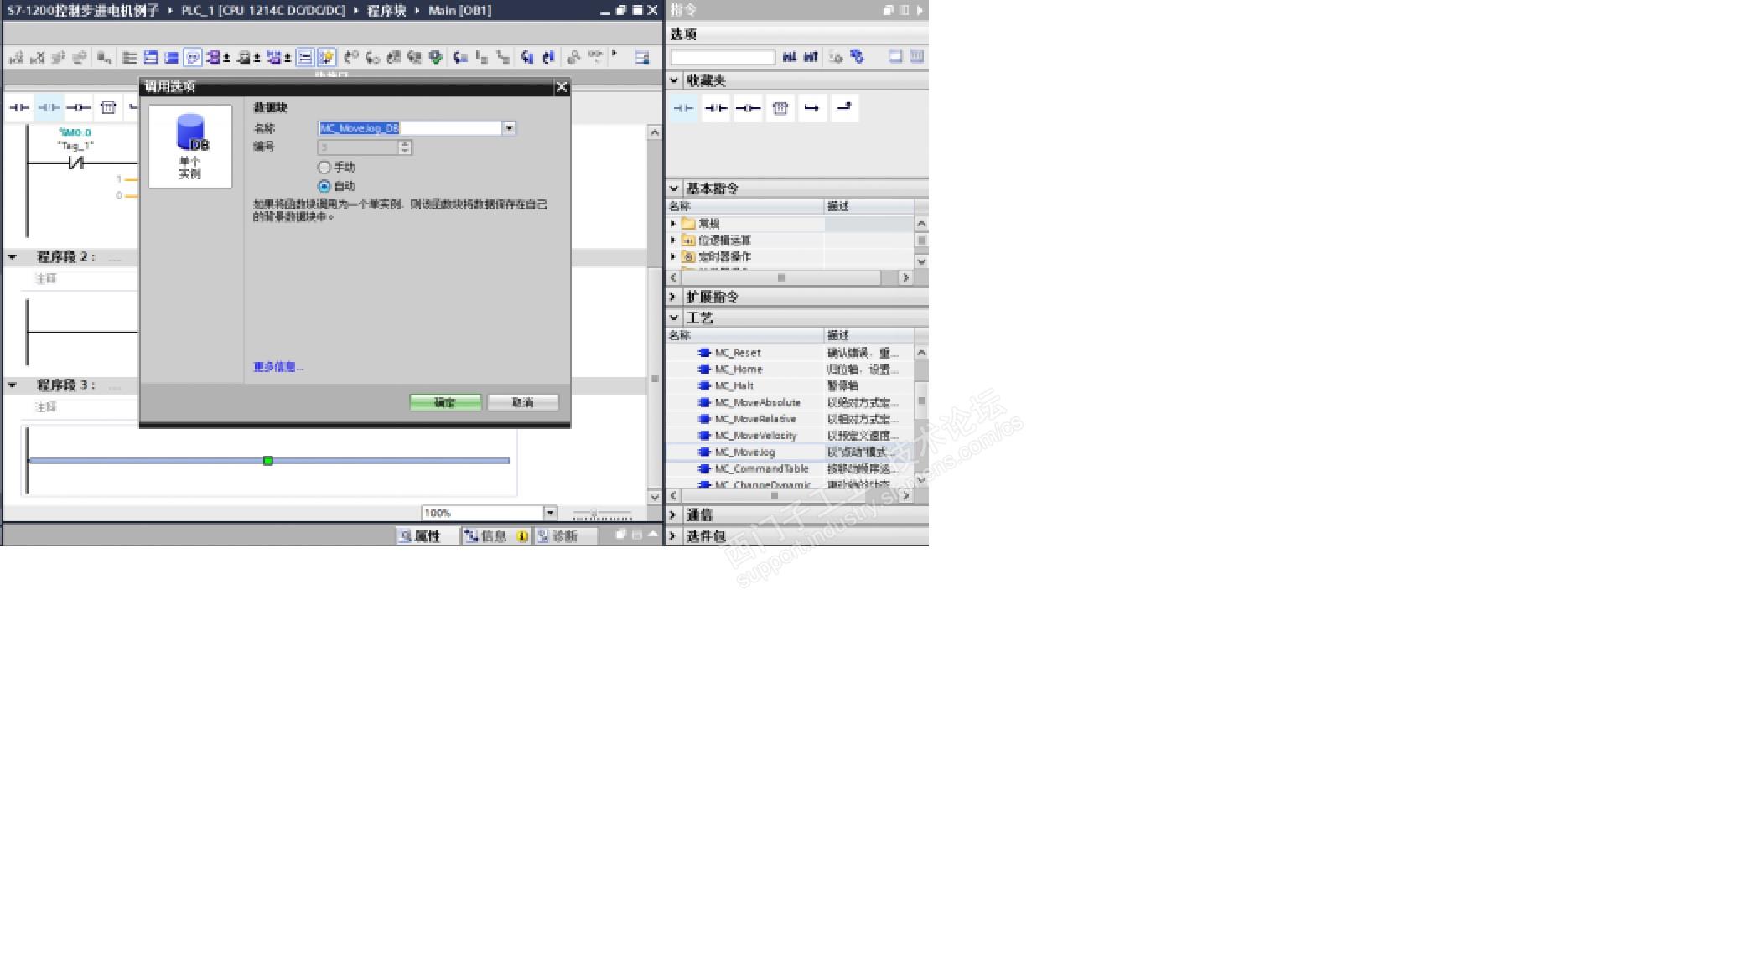Click the output coil icon in favorites

coord(748,108)
